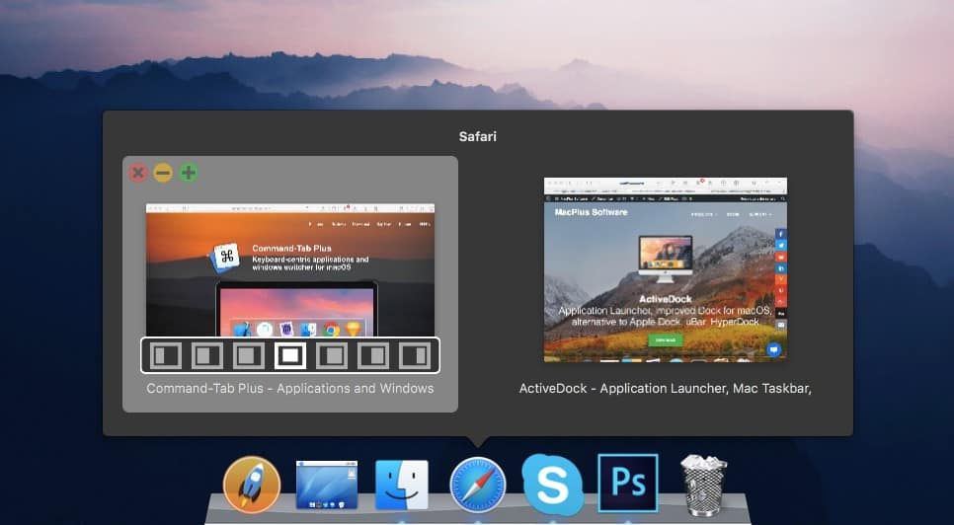Pick the third window layout option from left
This screenshot has height=525, width=954.
(248, 354)
